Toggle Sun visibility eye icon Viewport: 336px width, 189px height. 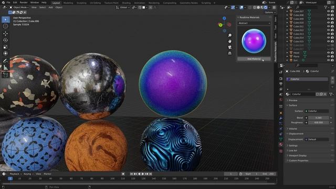tap(328, 60)
